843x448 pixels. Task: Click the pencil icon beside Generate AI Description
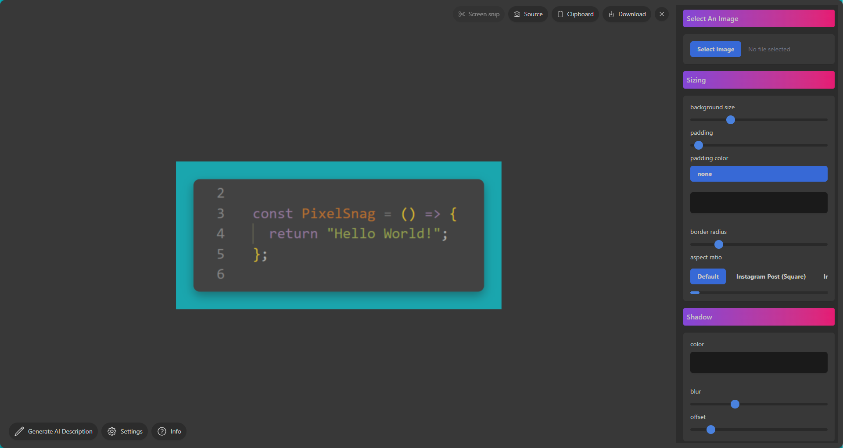(18, 431)
